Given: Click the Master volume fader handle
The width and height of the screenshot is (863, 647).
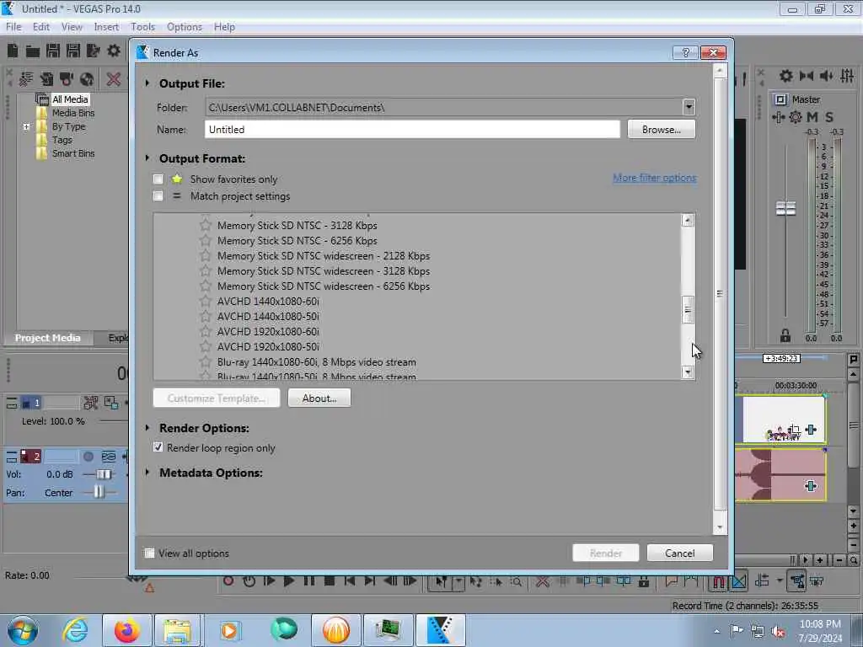Looking at the screenshot, I should pyautogui.click(x=785, y=209).
